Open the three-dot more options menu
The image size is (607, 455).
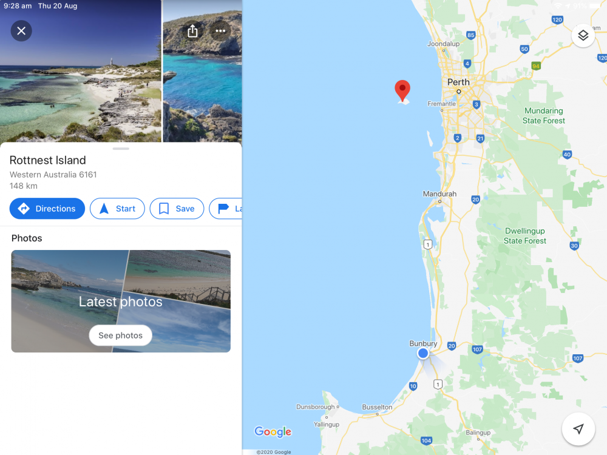point(220,31)
